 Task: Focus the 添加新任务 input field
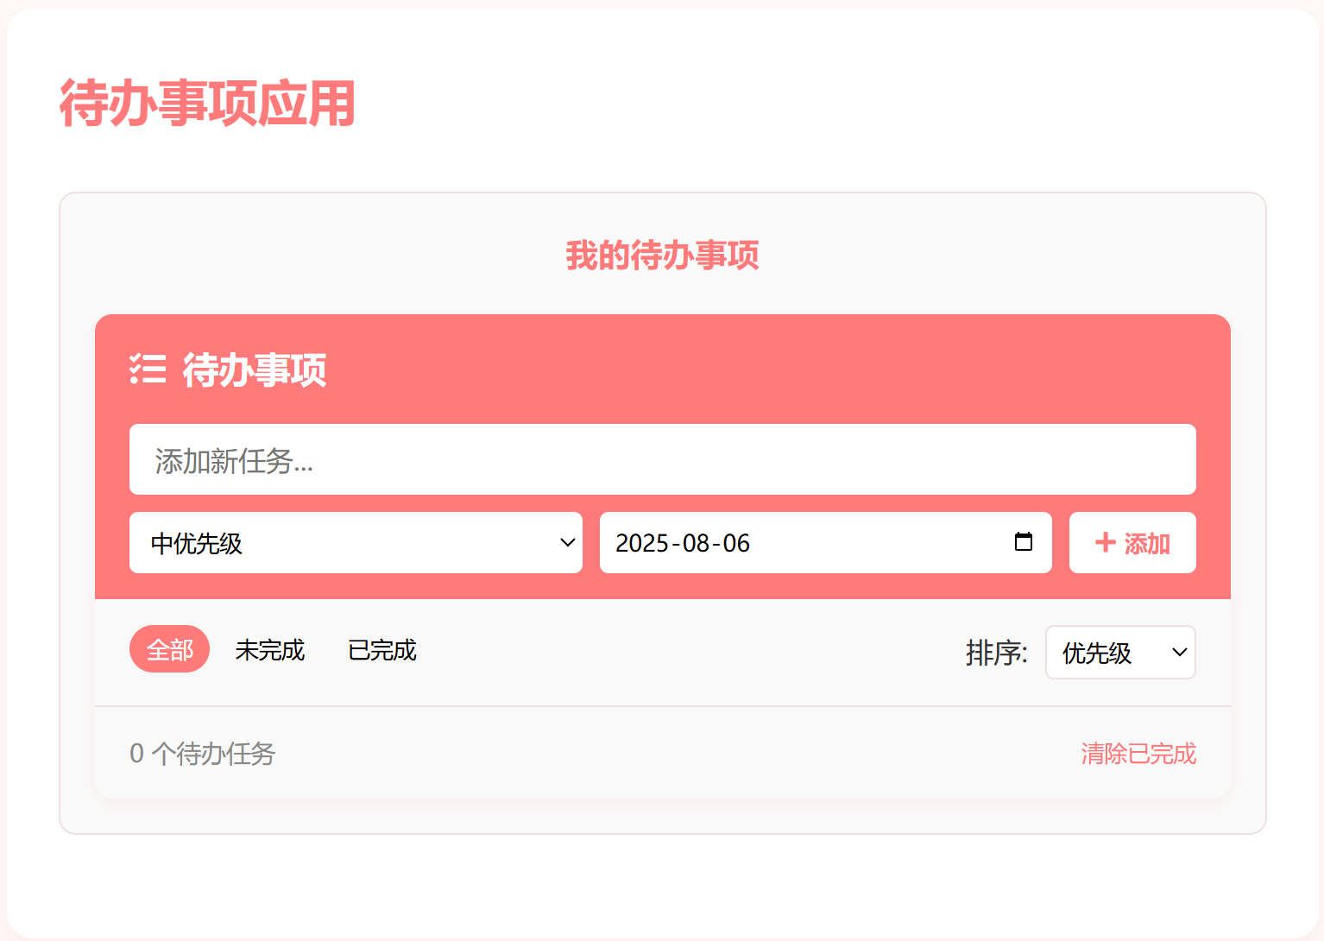coord(662,460)
